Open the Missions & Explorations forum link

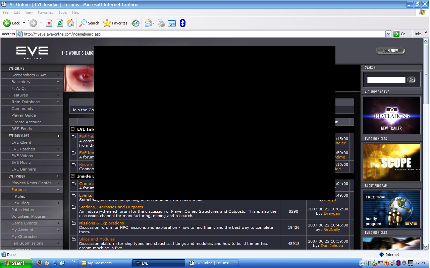coord(101,223)
